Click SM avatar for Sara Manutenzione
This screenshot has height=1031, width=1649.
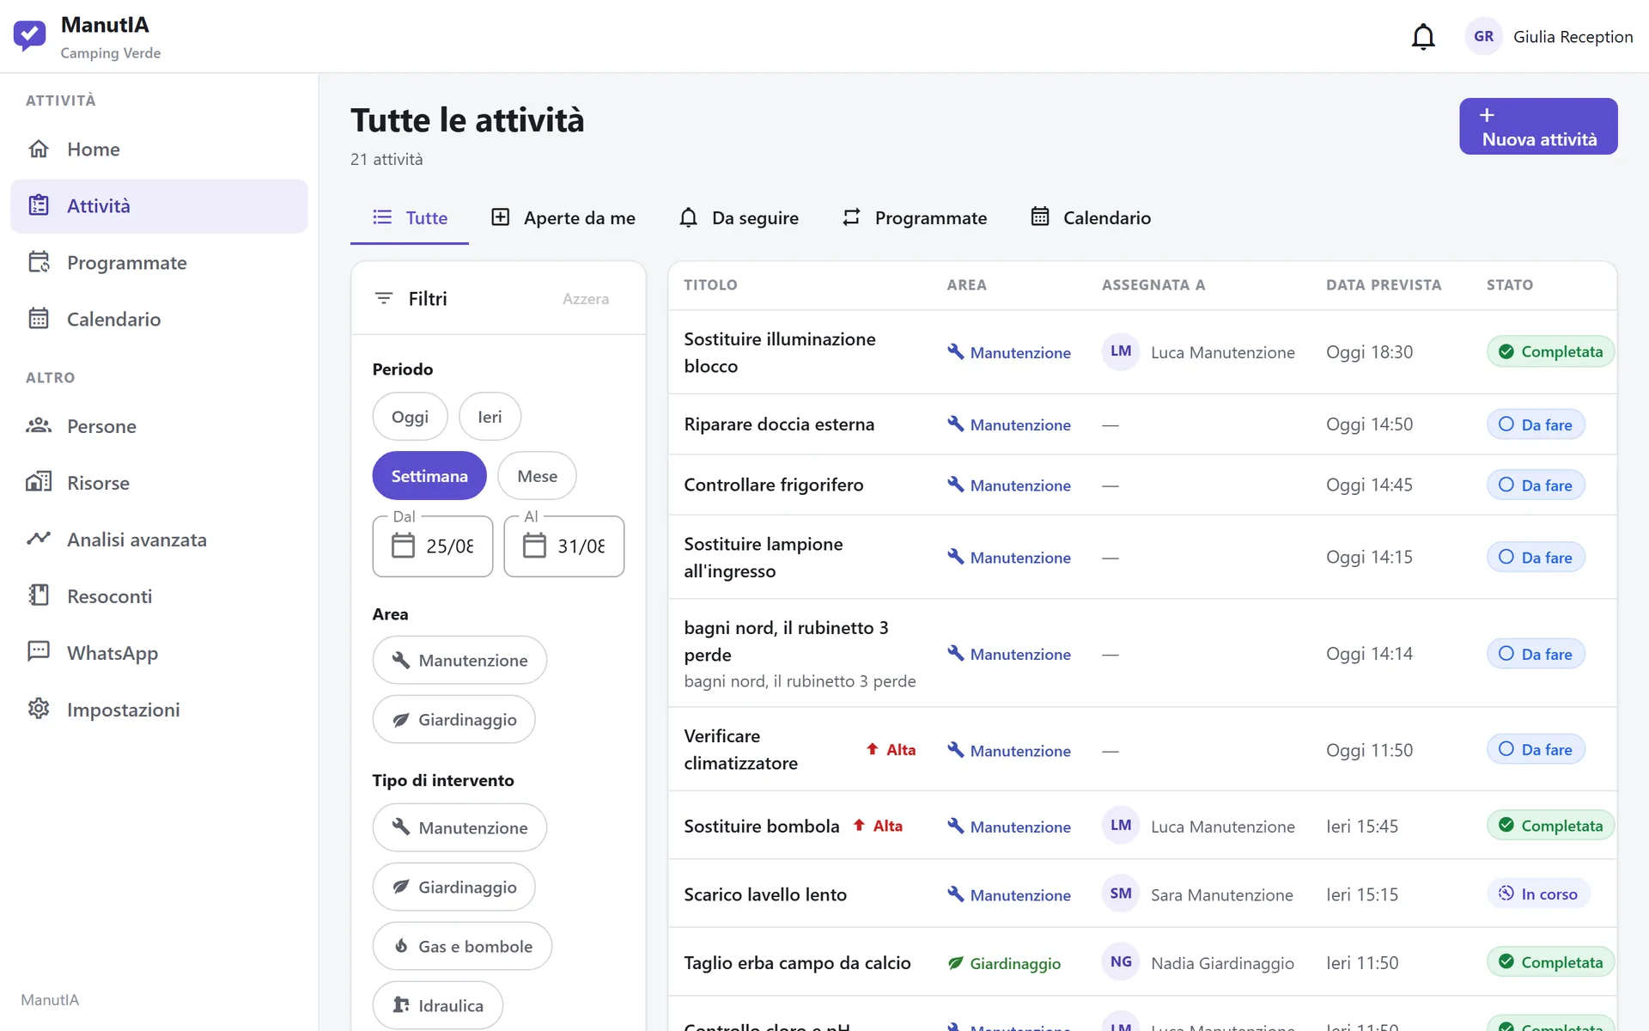pyautogui.click(x=1121, y=894)
